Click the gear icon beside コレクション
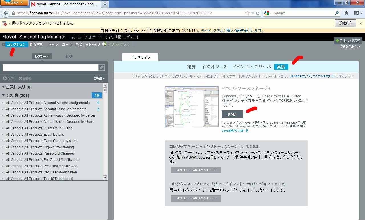The image size is (365, 220). pyautogui.click(x=3, y=45)
